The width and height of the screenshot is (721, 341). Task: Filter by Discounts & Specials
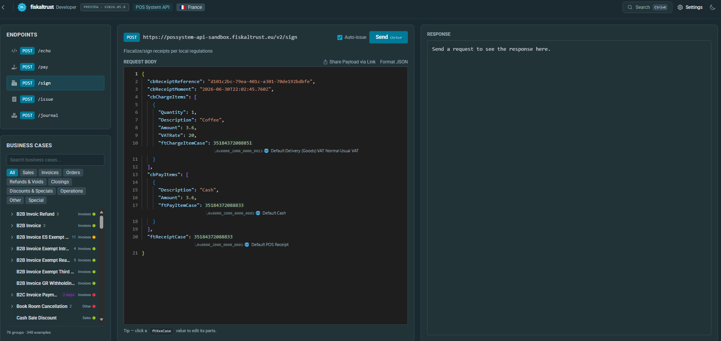(31, 191)
